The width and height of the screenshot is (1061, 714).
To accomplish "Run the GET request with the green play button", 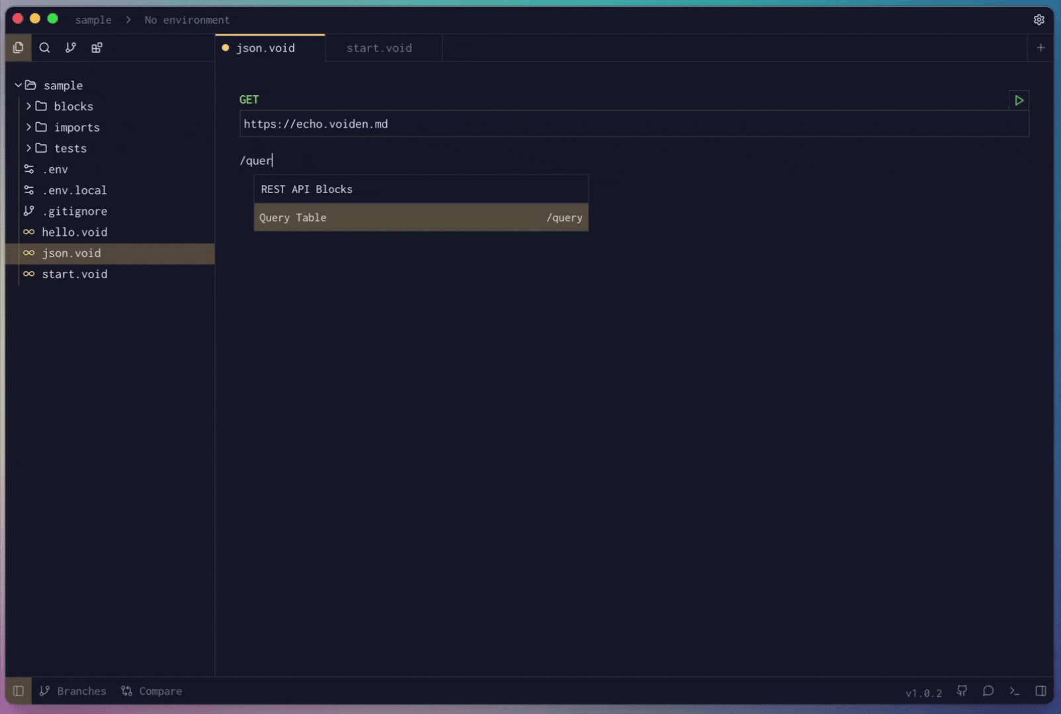I will coord(1018,100).
